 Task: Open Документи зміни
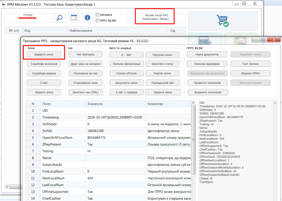126,83
